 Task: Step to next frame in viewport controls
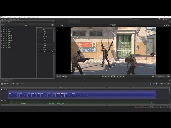click(x=121, y=77)
